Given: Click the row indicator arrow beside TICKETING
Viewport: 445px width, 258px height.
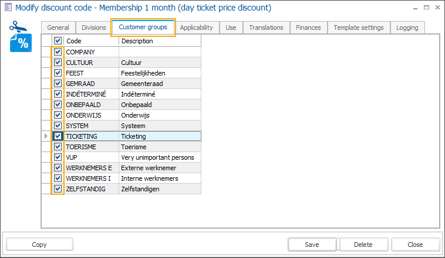Looking at the screenshot, I should pos(46,136).
